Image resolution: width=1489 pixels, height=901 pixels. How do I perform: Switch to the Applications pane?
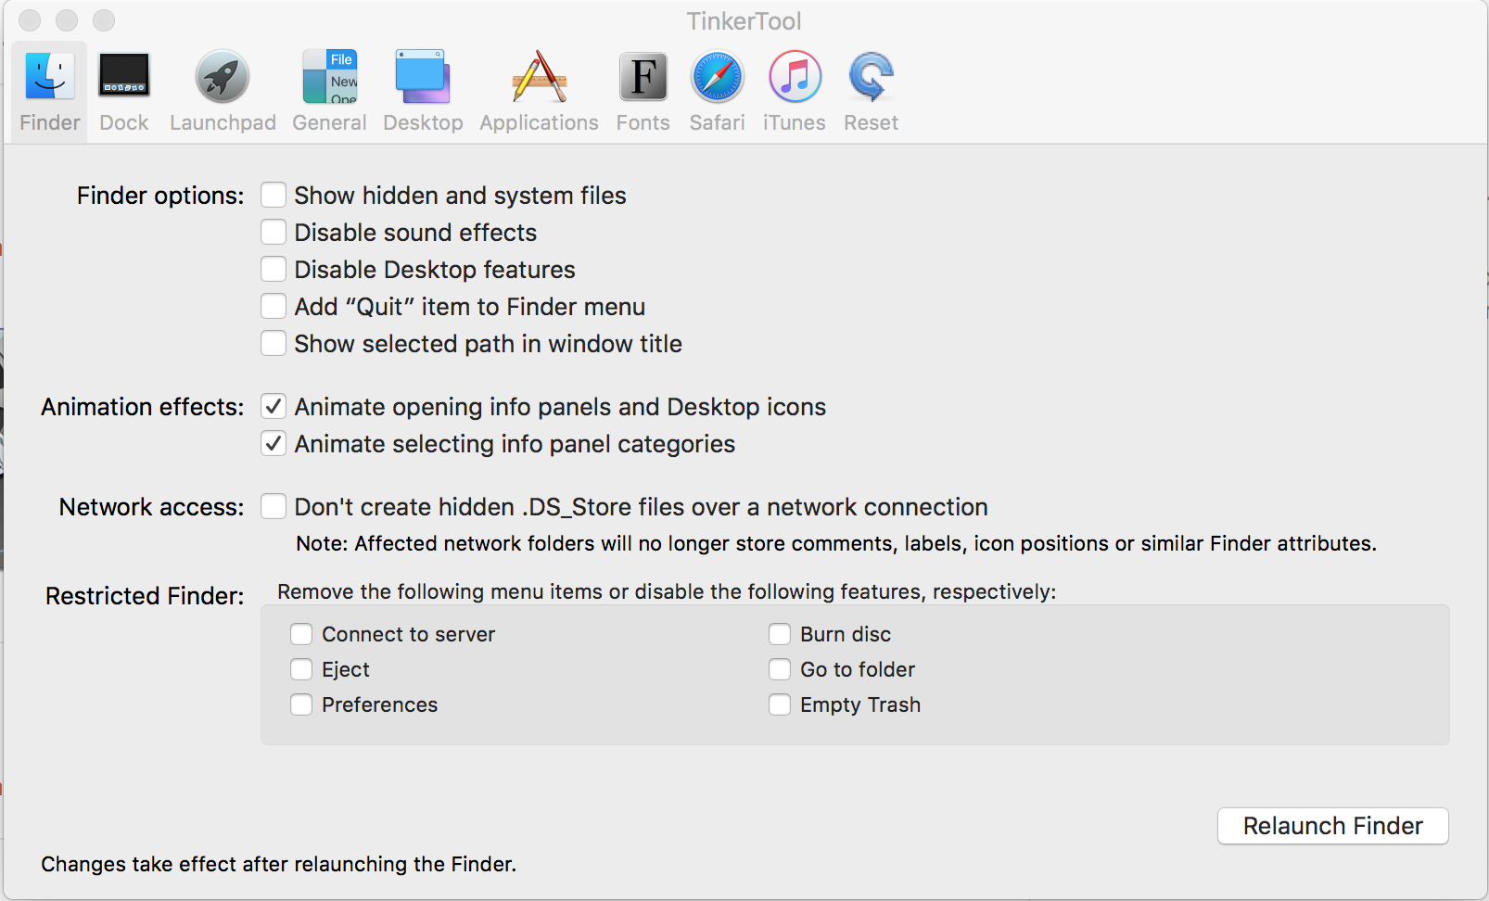click(538, 90)
